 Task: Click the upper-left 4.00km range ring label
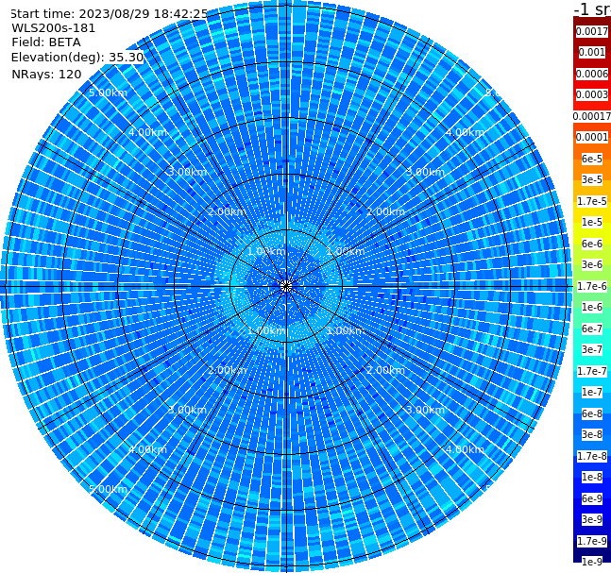pos(147,132)
